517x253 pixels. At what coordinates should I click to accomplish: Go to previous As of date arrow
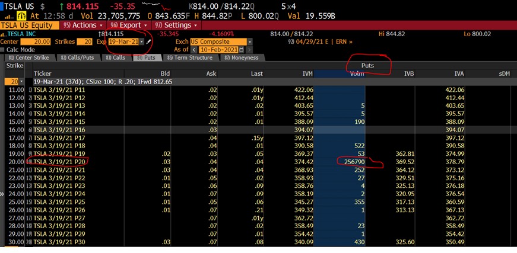pos(194,50)
